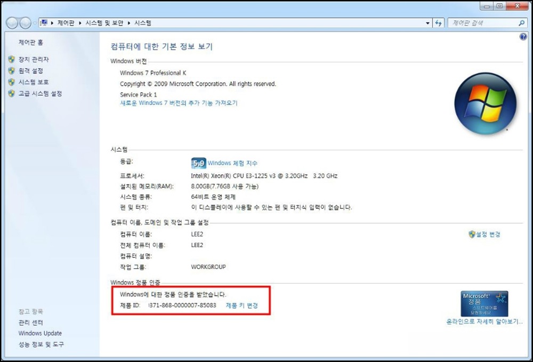Image resolution: width=533 pixels, height=362 pixels.
Task: Maximize the System window
Action: point(500,6)
